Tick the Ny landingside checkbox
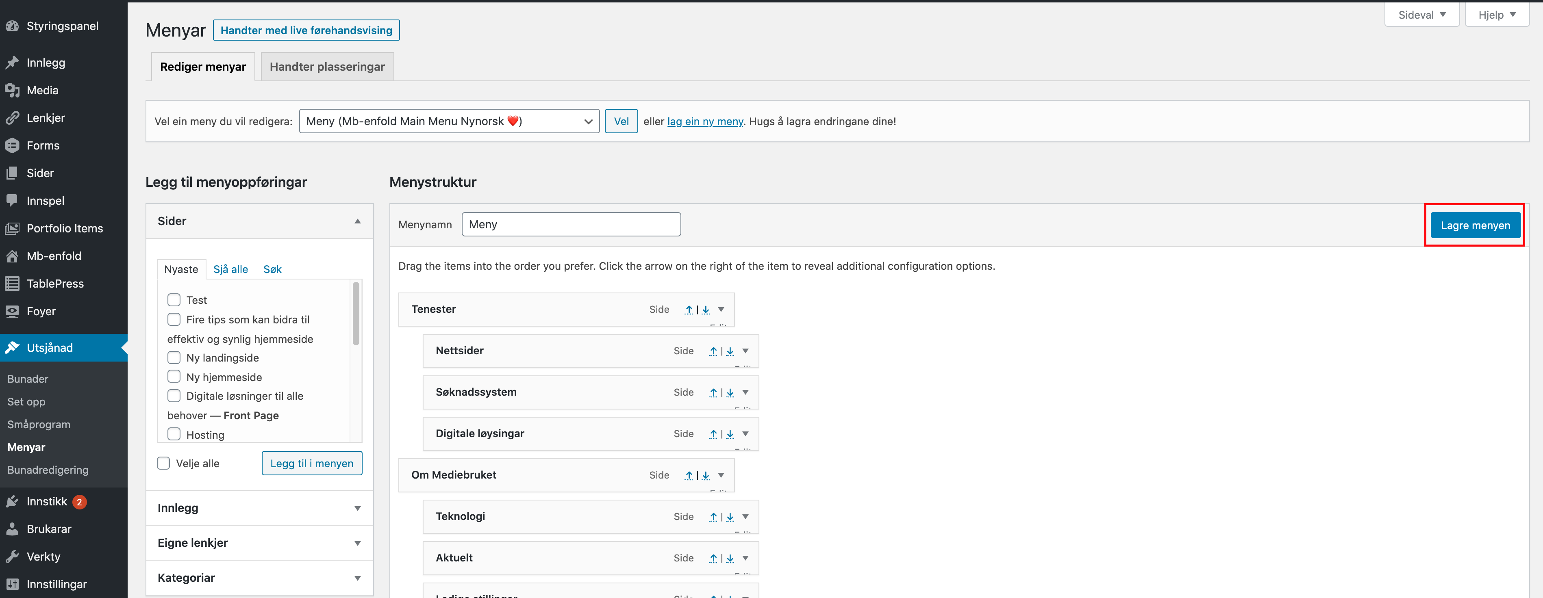 pyautogui.click(x=174, y=357)
